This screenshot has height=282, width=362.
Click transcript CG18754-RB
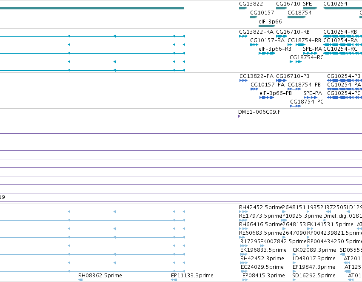(304, 40)
